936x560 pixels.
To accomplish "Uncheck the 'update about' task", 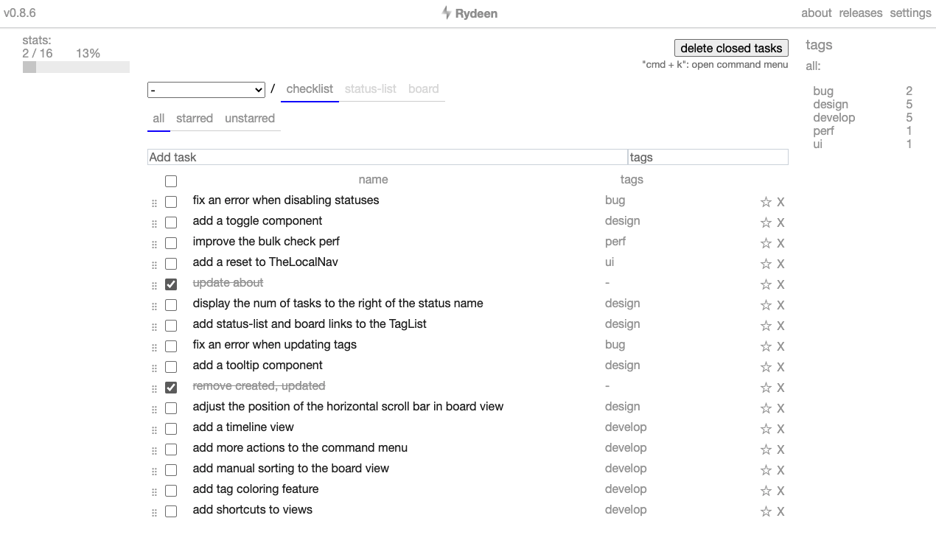I will 171,284.
